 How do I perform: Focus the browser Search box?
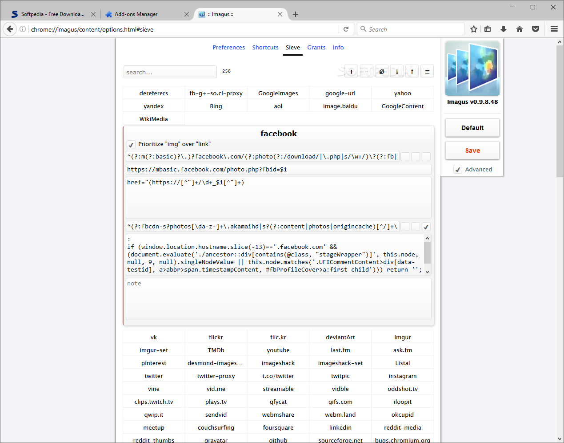(411, 29)
